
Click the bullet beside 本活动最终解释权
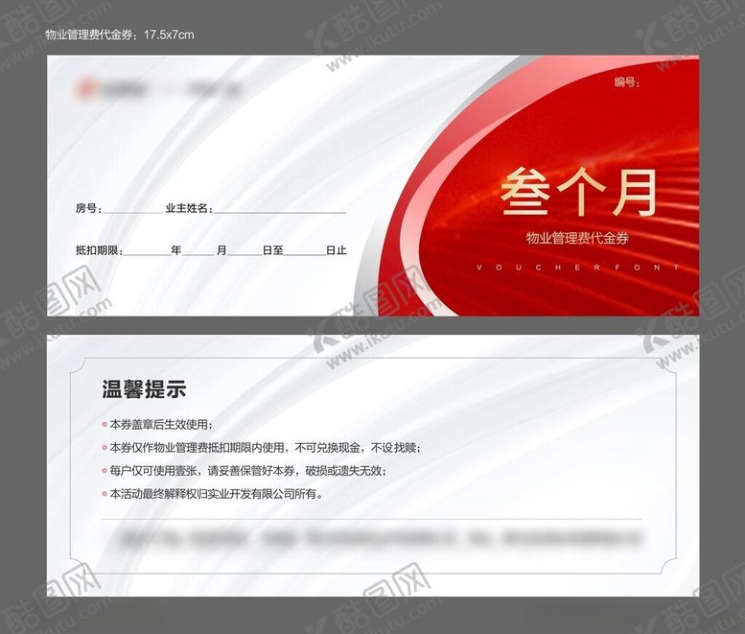point(105,494)
